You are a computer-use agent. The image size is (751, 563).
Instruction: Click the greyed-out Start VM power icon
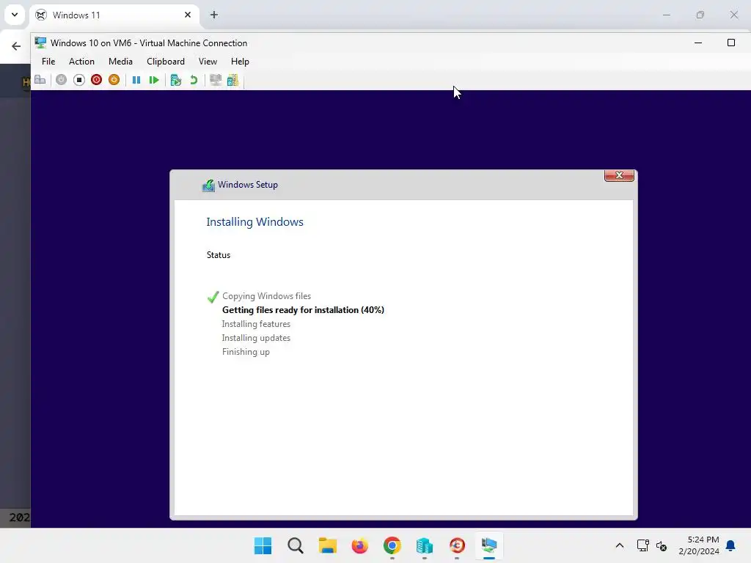pos(61,80)
